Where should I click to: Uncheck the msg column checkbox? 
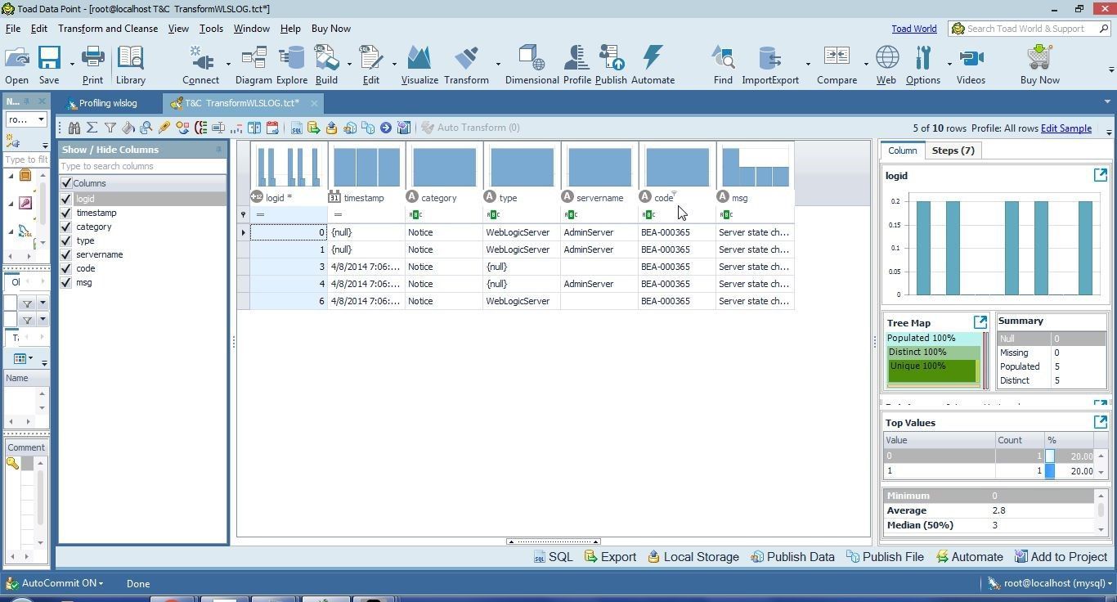coord(66,282)
